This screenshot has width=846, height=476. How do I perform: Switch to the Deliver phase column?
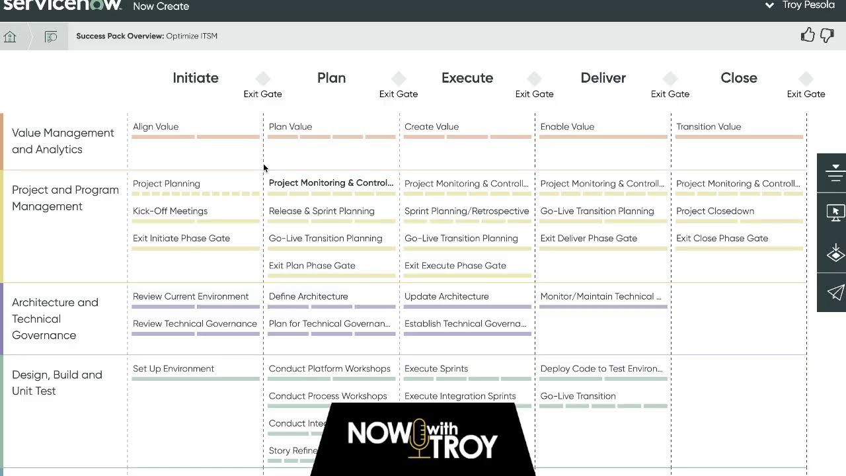pyautogui.click(x=603, y=77)
